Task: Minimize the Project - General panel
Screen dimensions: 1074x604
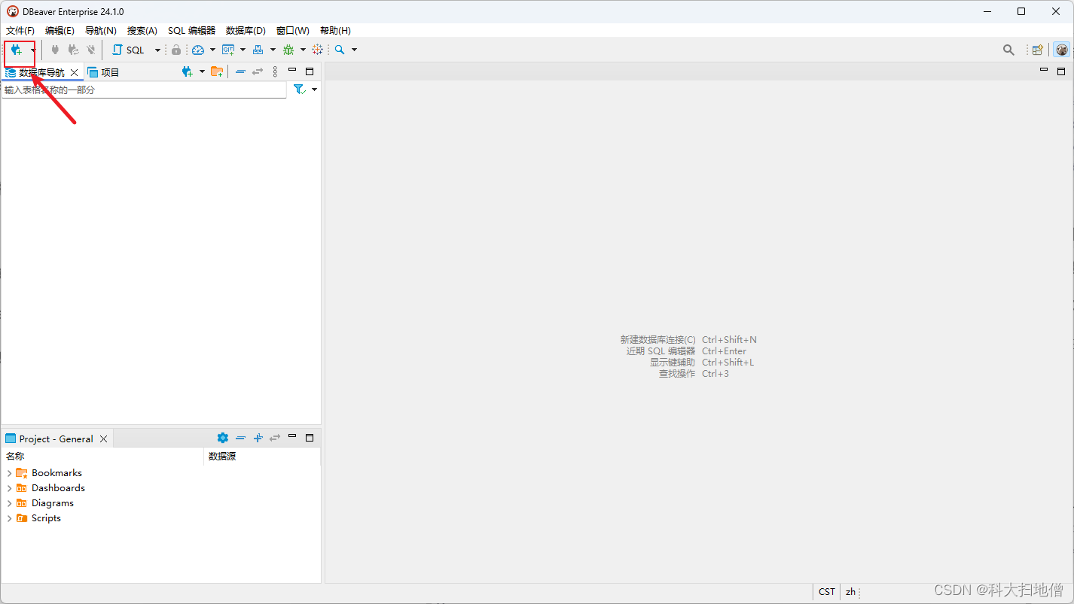Action: click(292, 437)
